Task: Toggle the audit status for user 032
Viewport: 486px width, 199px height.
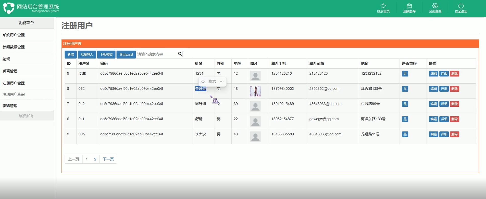Action: coord(405,89)
